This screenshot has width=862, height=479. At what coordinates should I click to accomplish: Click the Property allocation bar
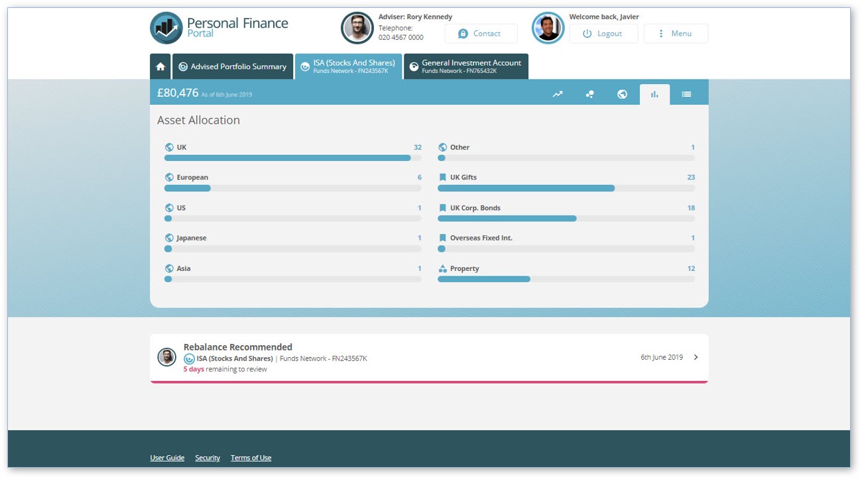[566, 279]
